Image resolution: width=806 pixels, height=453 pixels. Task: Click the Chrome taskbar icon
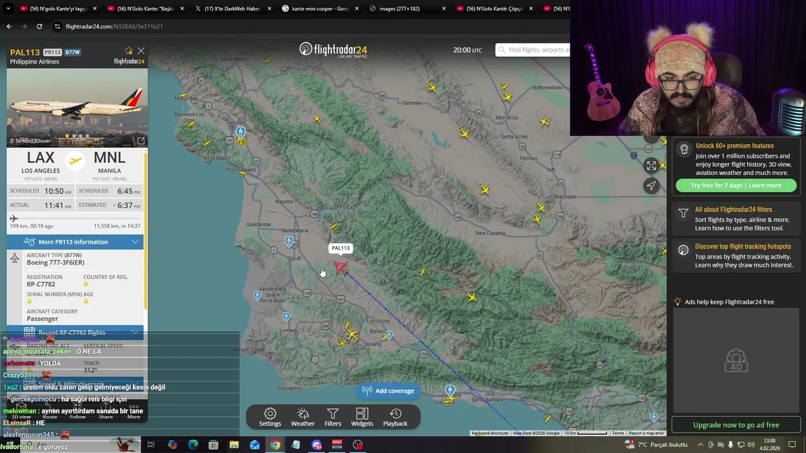(275, 445)
